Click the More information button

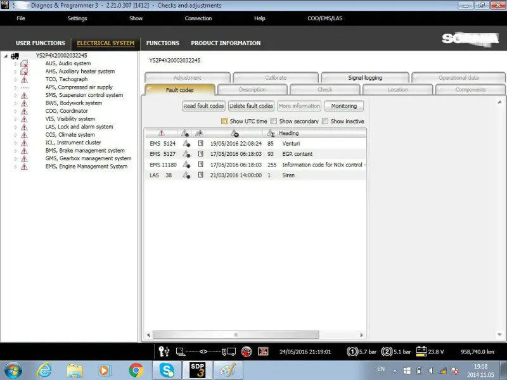299,106
